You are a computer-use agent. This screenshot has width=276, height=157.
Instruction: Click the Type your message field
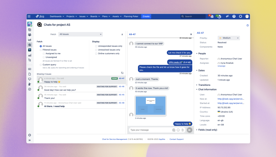(x=150, y=130)
